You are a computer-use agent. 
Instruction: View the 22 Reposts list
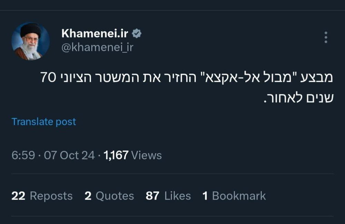click(x=42, y=196)
